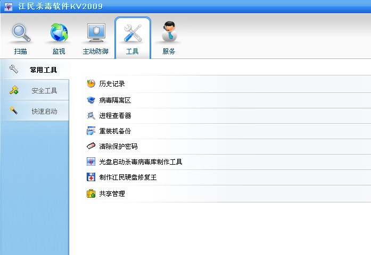The image size is (371, 255).
Task: Click the clock icon for 历史记录
Action: 91,83
